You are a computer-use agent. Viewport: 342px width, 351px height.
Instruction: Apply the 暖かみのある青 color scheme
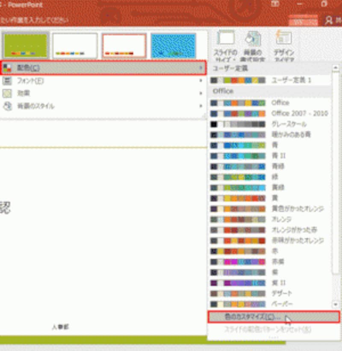(x=270, y=135)
